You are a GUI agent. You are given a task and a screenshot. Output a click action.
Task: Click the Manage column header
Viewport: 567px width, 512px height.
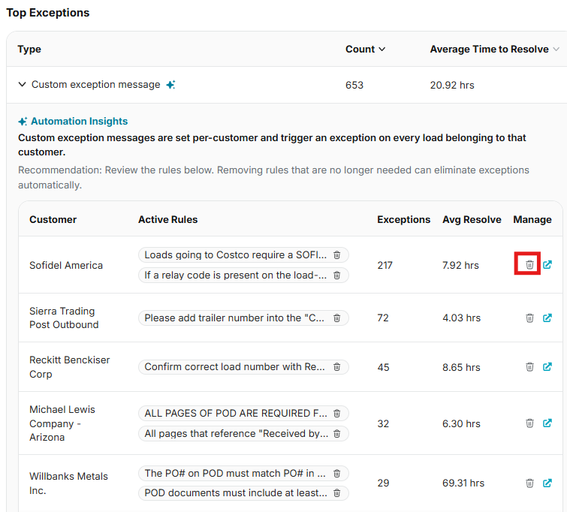tap(532, 220)
